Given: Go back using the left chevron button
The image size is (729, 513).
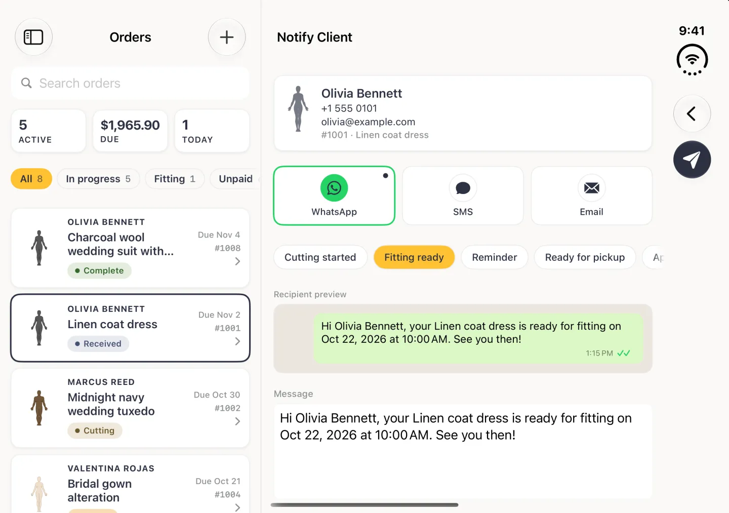Looking at the screenshot, I should point(692,113).
